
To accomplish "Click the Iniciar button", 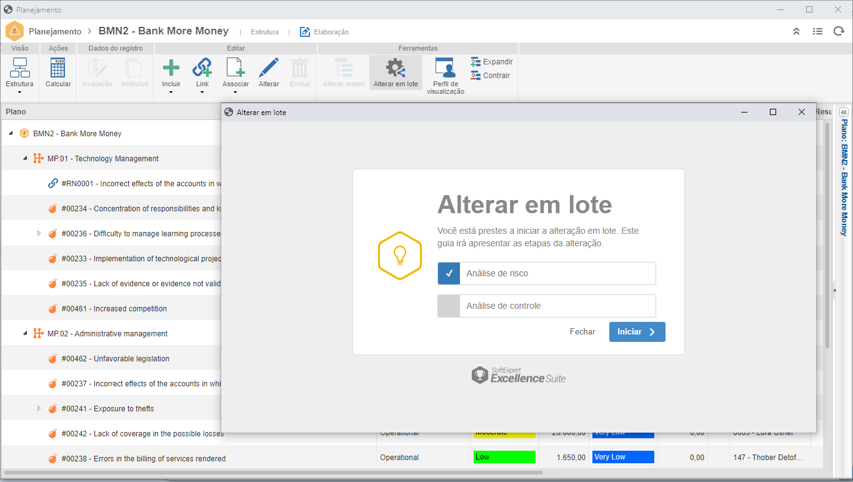I will point(637,332).
